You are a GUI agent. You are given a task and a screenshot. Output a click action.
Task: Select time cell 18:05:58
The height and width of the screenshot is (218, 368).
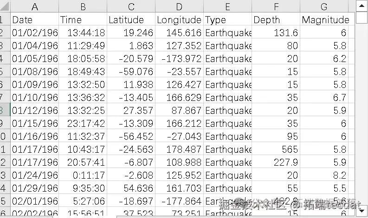pyautogui.click(x=83, y=58)
